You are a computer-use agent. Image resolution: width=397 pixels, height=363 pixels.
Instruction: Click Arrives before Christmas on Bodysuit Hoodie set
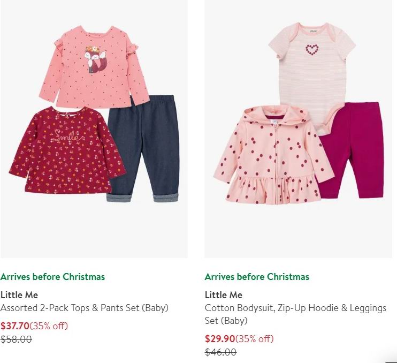257,277
